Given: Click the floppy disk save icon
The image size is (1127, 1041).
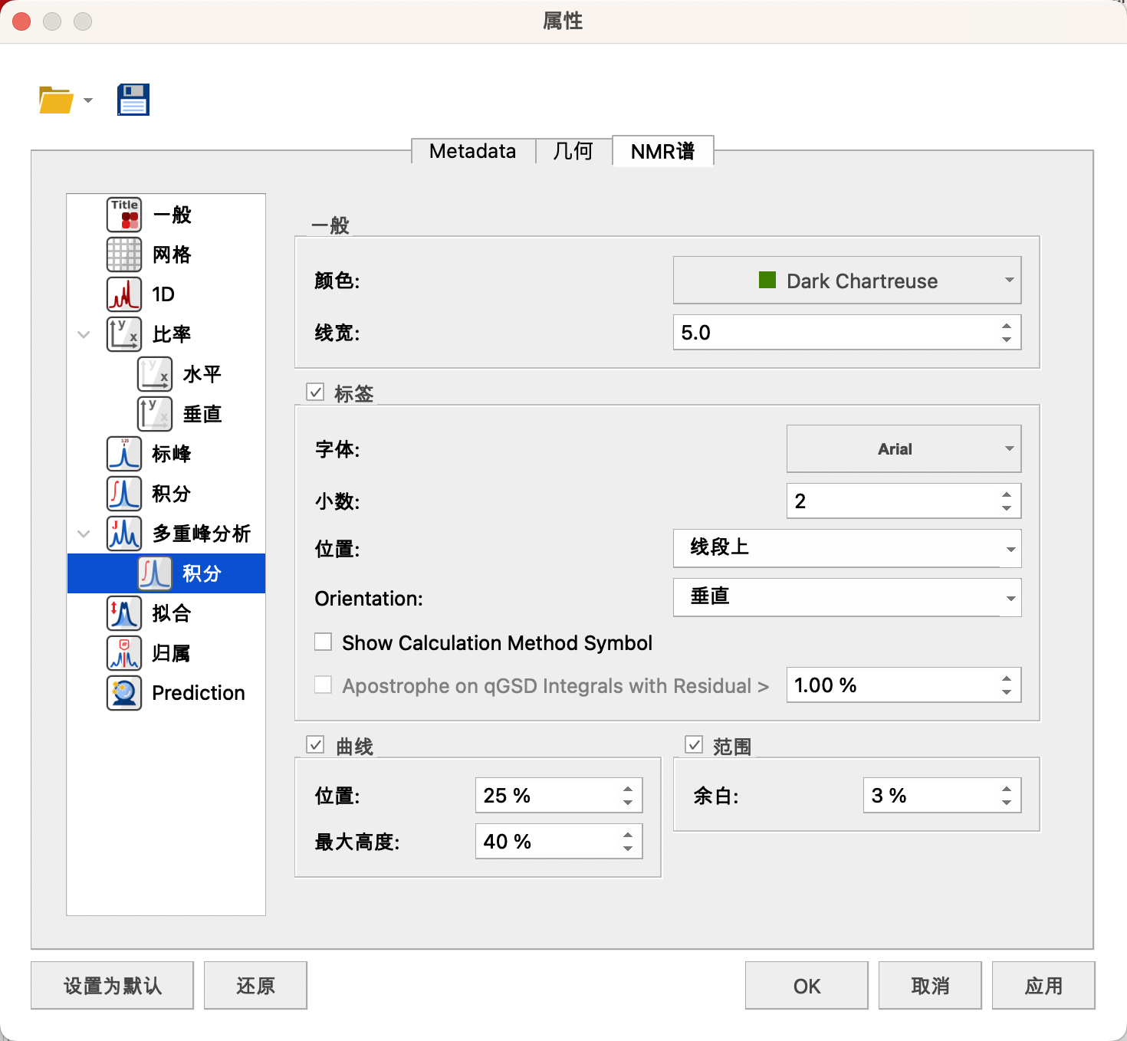Looking at the screenshot, I should tap(133, 100).
